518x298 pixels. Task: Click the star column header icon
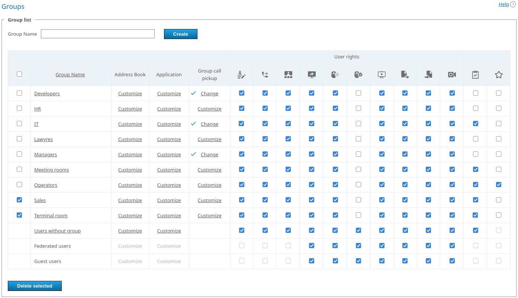[x=499, y=75]
